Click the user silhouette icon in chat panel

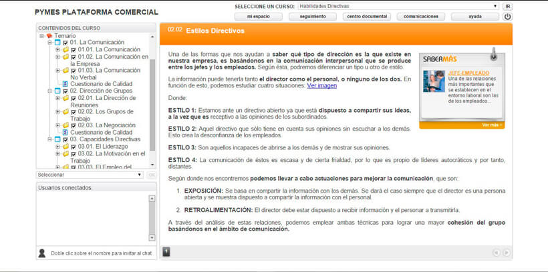click(x=42, y=253)
